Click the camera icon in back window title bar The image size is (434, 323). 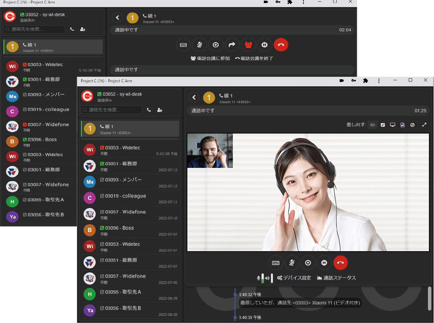(x=266, y=2)
